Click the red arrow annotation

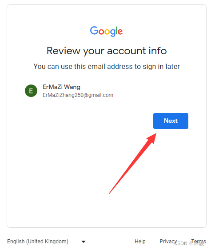(x=133, y=163)
